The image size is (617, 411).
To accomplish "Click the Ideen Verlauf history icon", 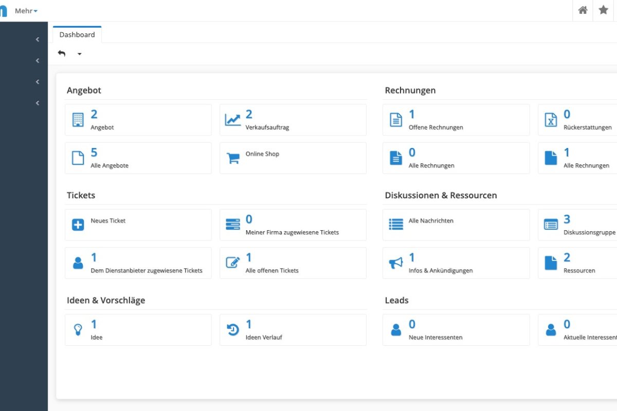I will pyautogui.click(x=233, y=330).
